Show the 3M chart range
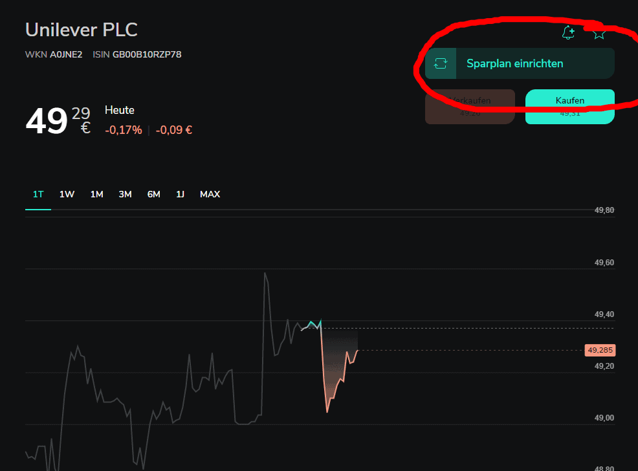Image resolution: width=638 pixels, height=471 pixels. click(126, 195)
